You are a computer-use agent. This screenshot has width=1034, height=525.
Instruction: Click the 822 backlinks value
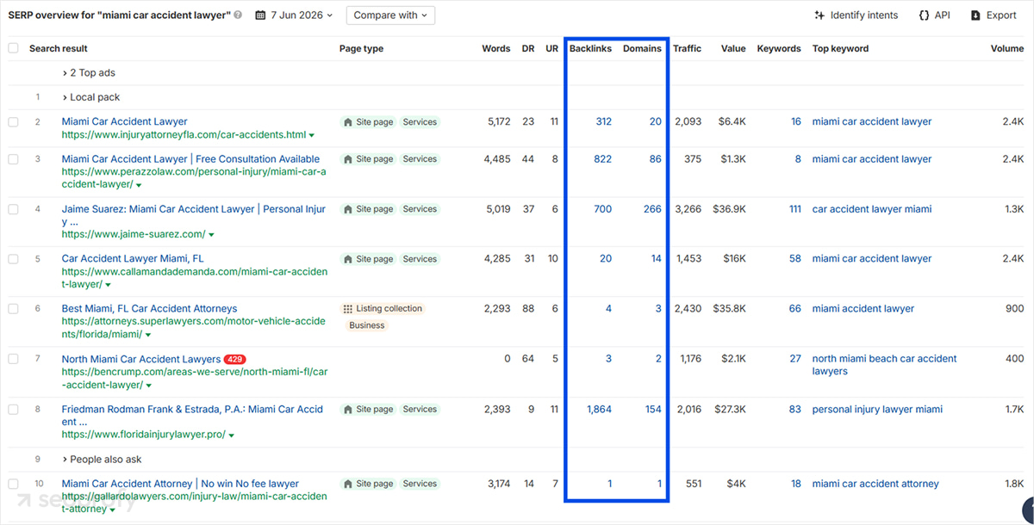click(603, 159)
